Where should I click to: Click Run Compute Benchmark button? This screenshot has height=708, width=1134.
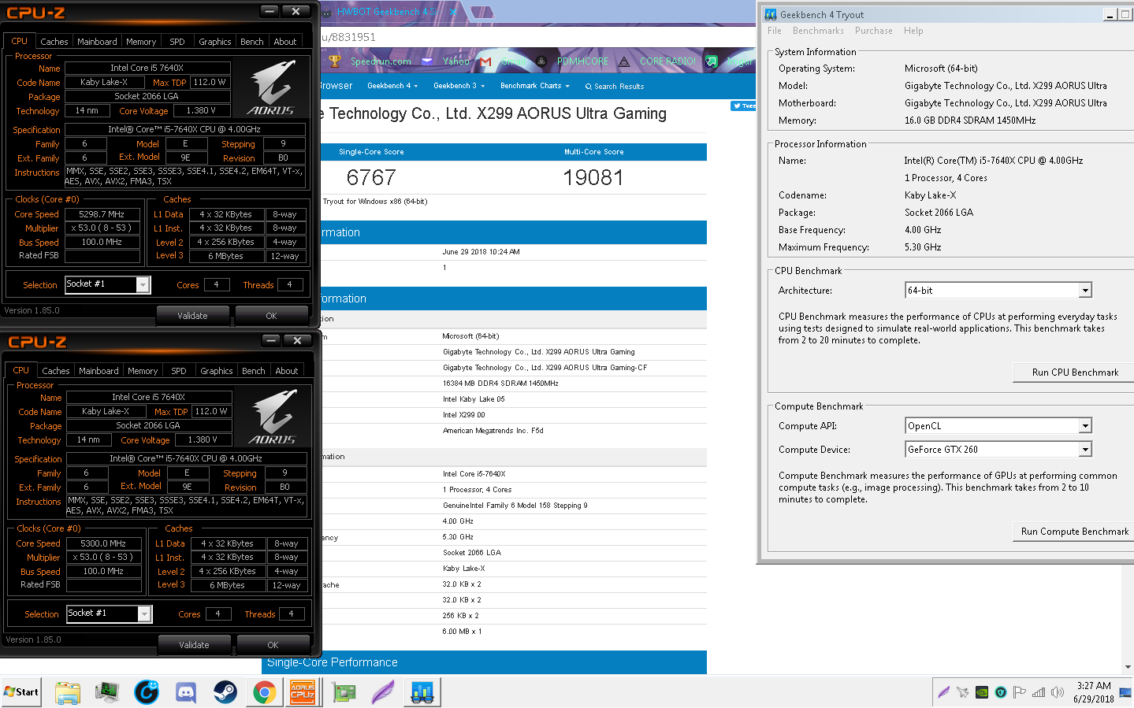(1074, 532)
